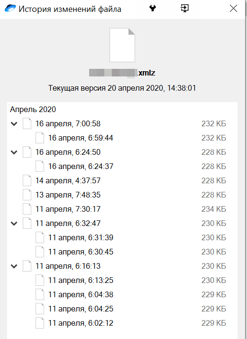Click the wrench settings icon in title bar

pos(153,9)
